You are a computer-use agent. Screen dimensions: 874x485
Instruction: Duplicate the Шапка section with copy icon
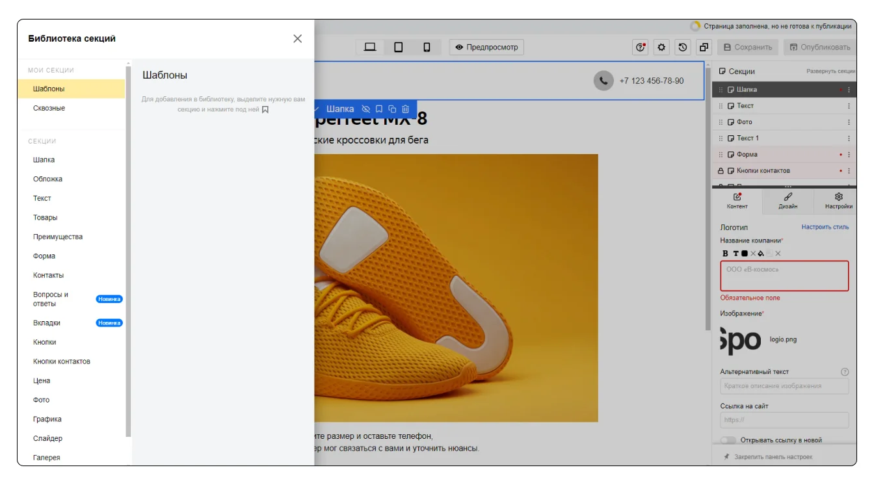click(x=392, y=109)
